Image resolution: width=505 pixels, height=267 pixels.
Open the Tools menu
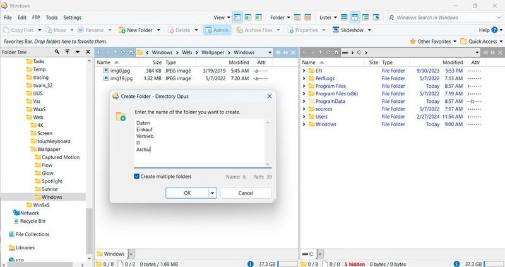52,18
